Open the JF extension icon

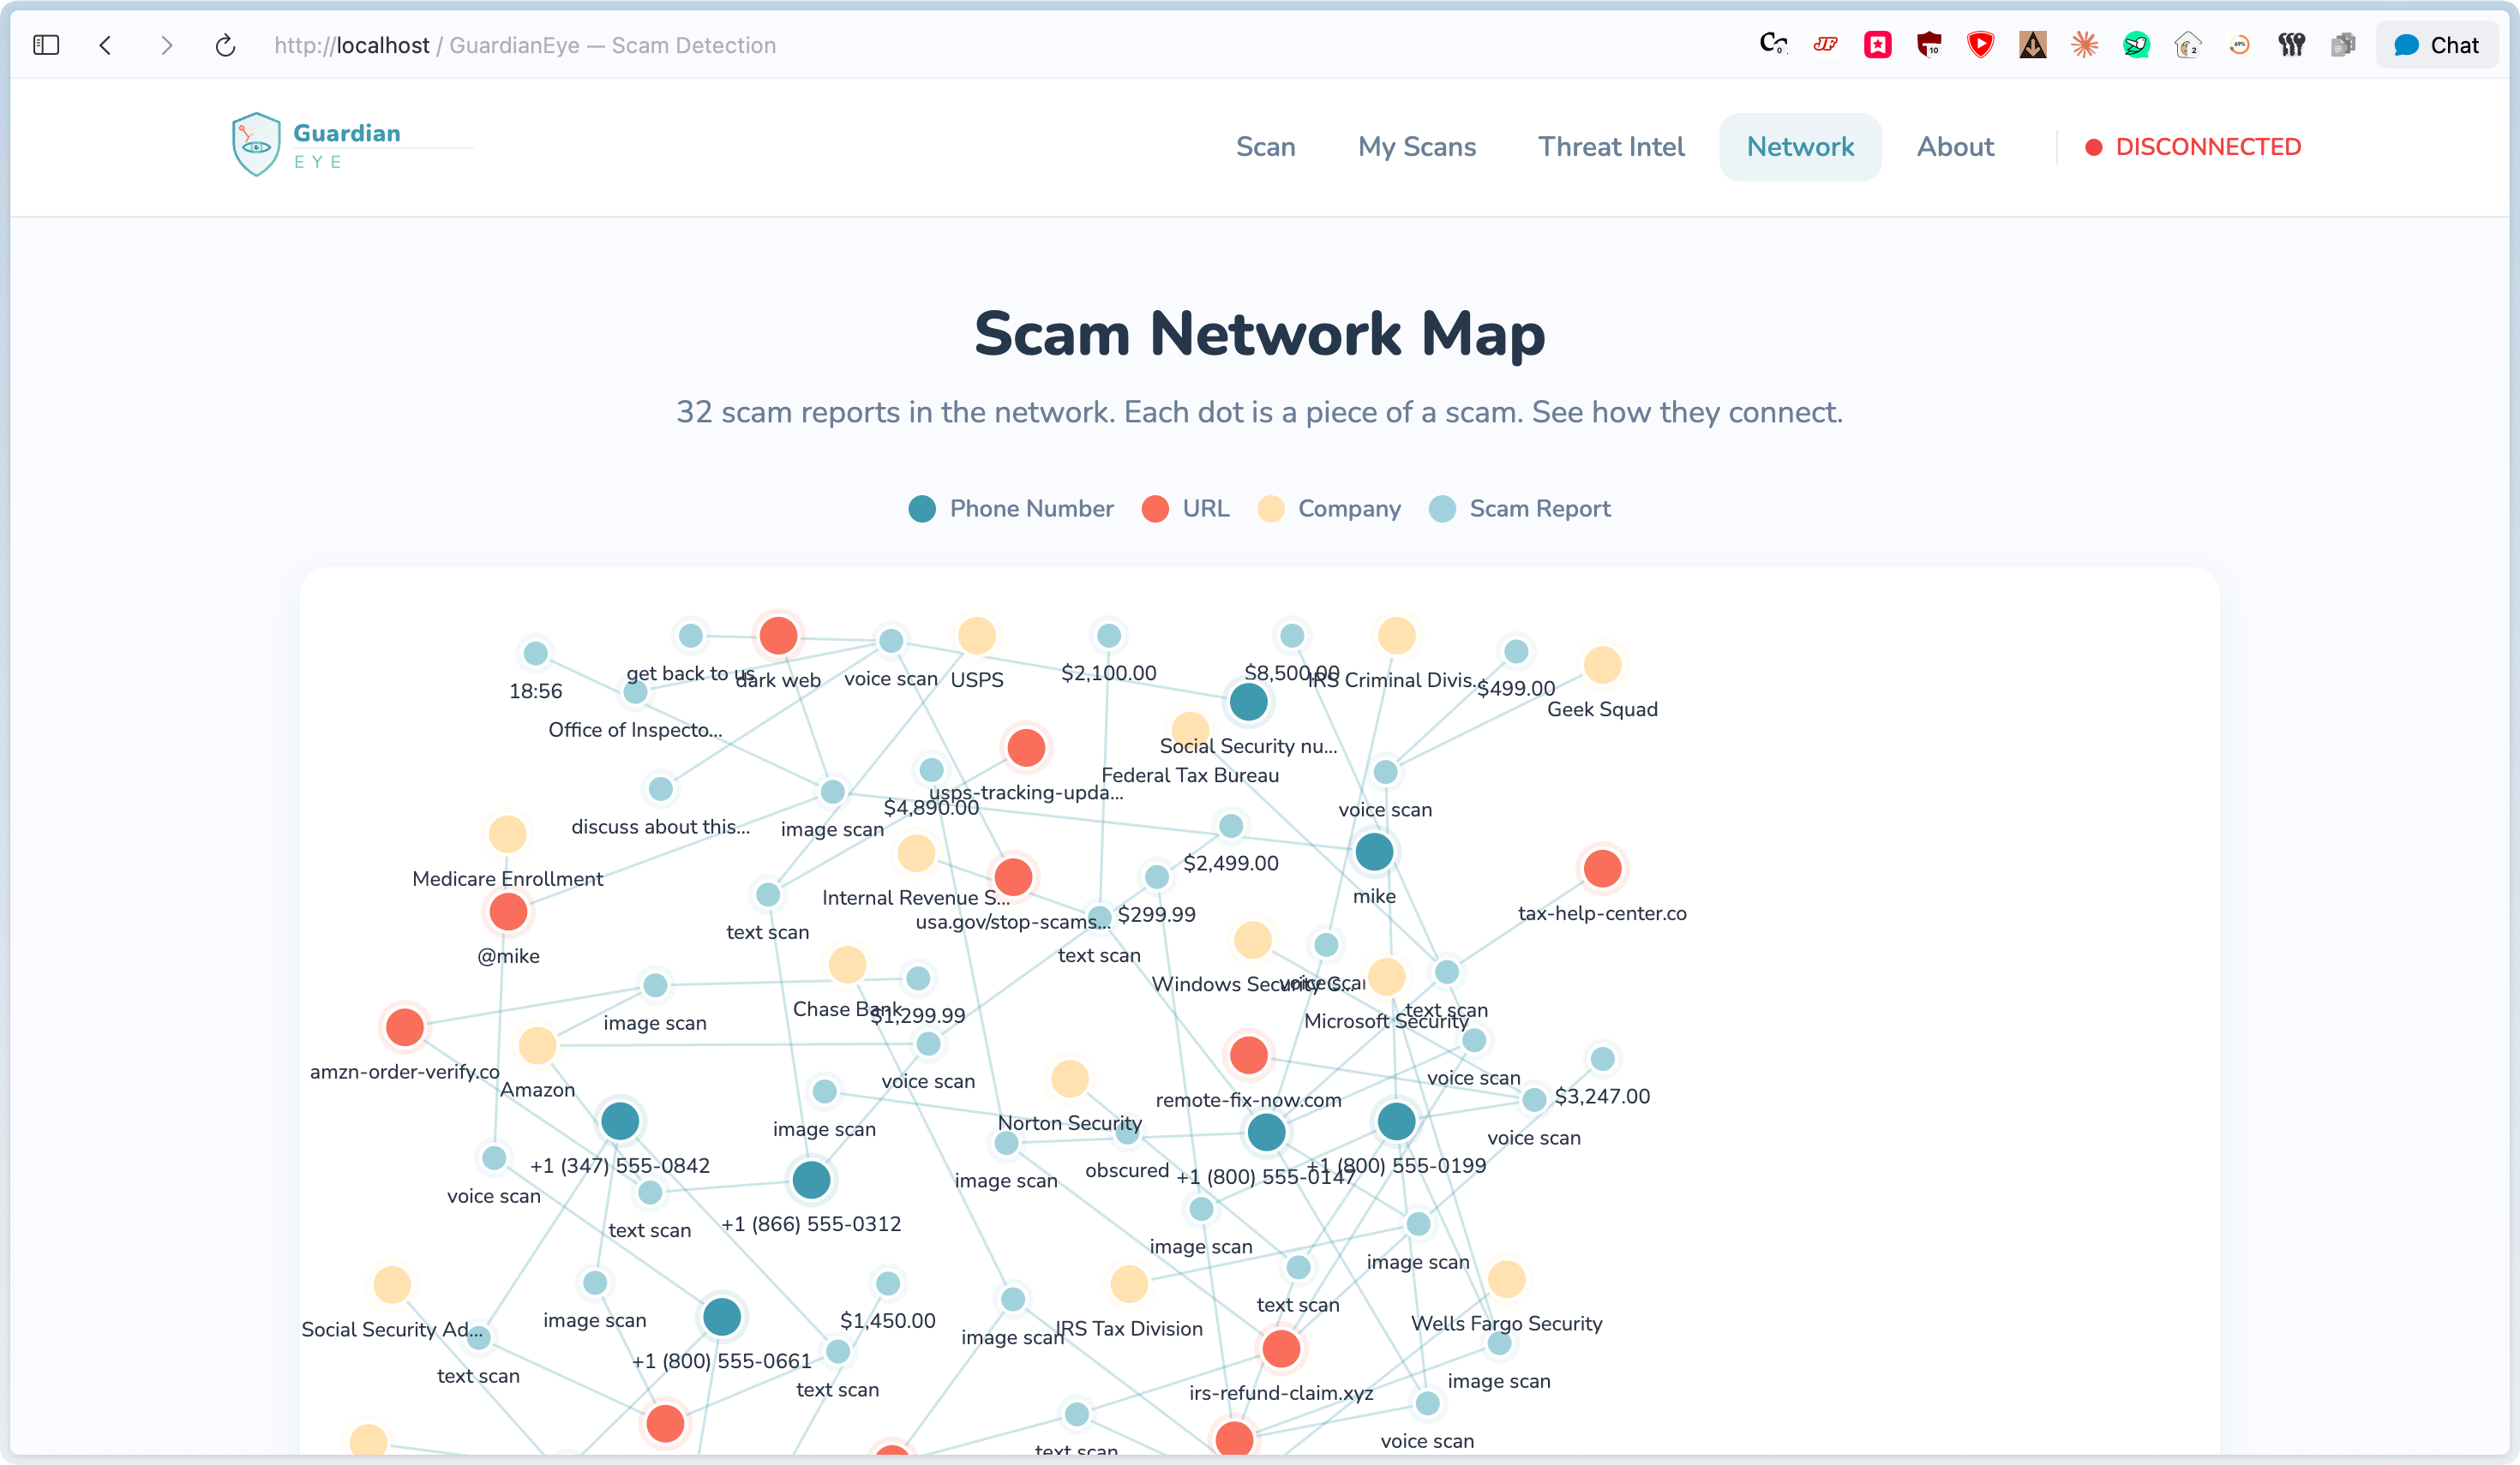(x=1825, y=45)
